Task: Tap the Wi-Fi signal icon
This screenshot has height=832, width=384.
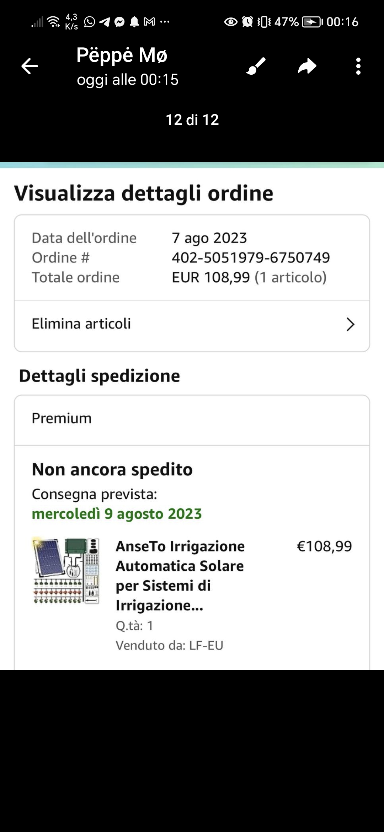Action: [x=54, y=22]
